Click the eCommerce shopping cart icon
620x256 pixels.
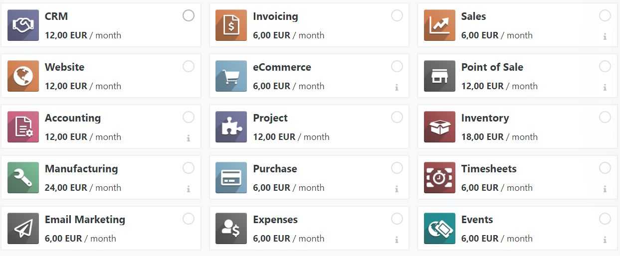(x=231, y=76)
